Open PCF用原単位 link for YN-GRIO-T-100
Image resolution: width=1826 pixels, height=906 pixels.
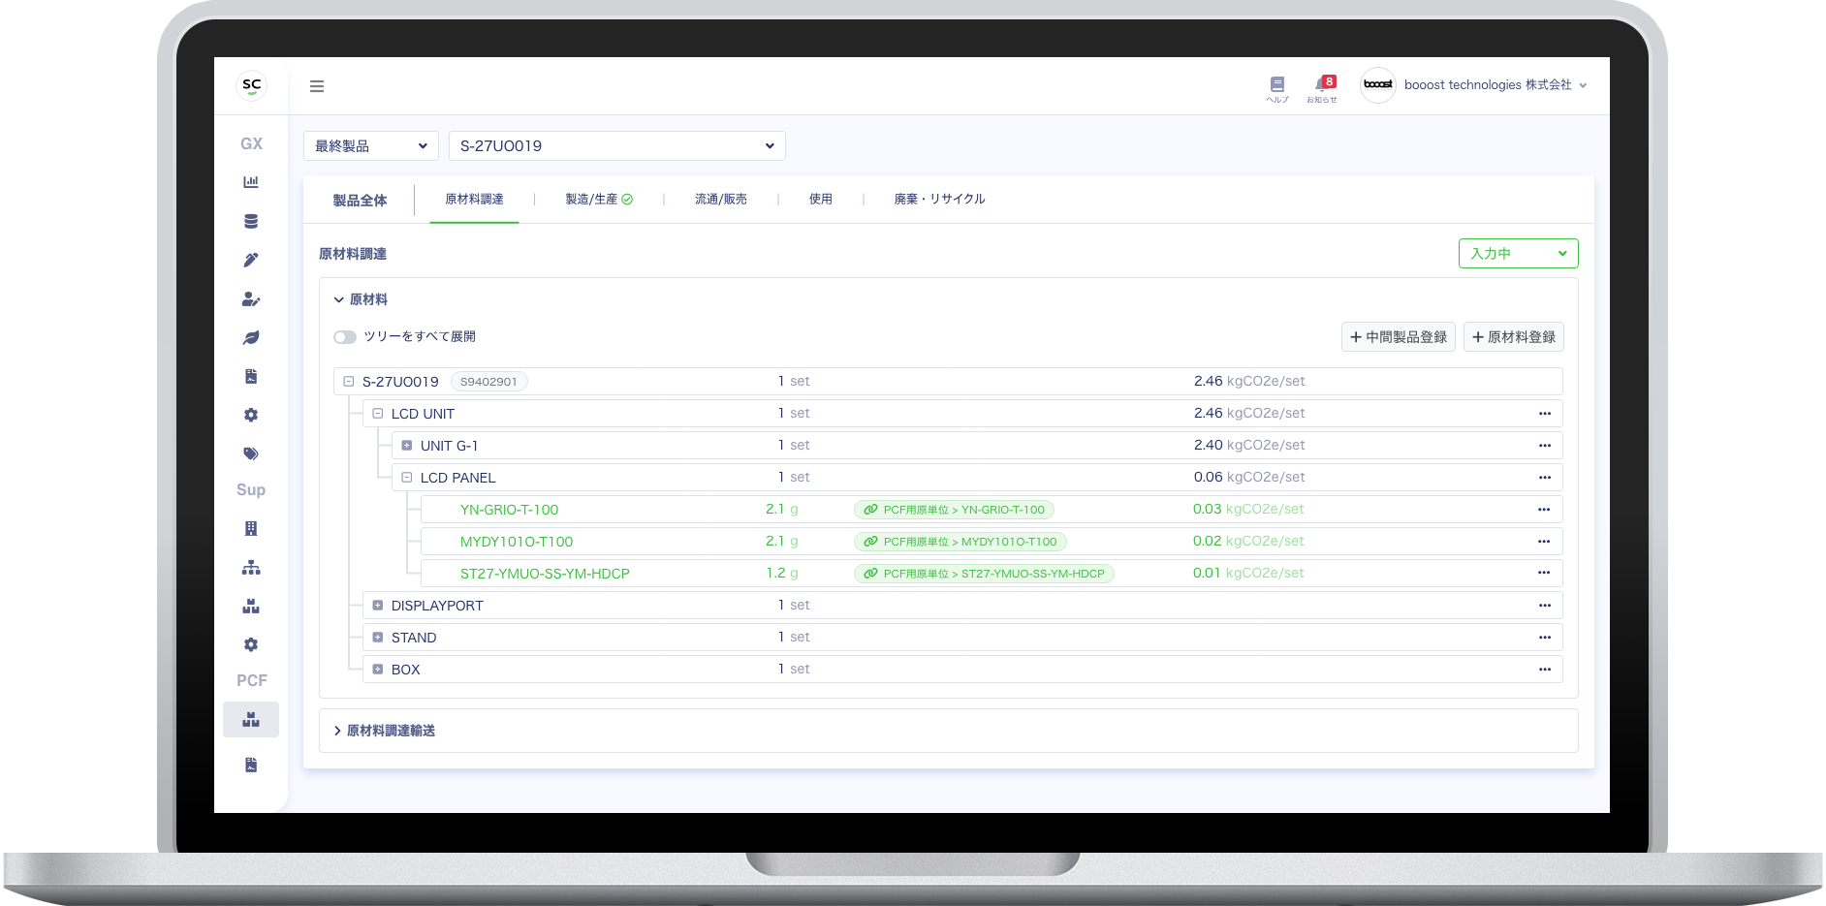[954, 510]
